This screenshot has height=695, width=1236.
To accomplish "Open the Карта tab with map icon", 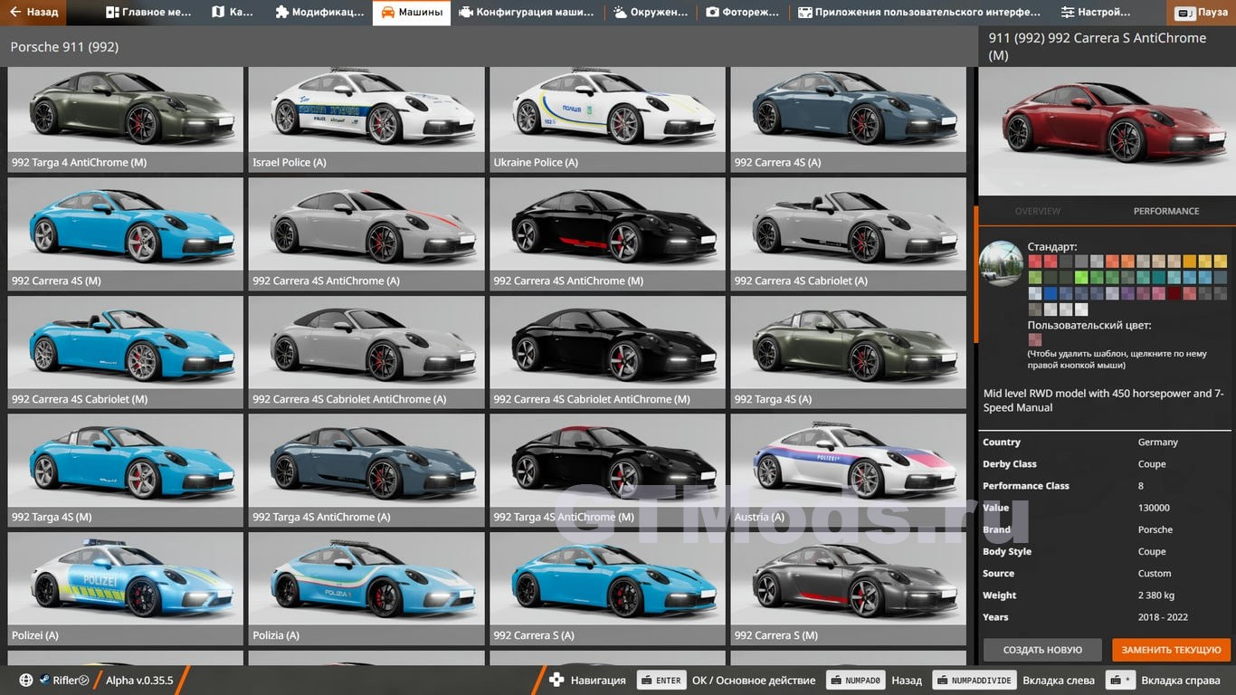I will [233, 13].
